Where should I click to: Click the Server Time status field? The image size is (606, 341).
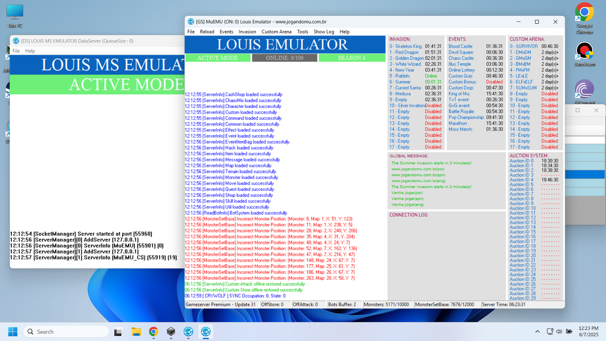coord(504,305)
